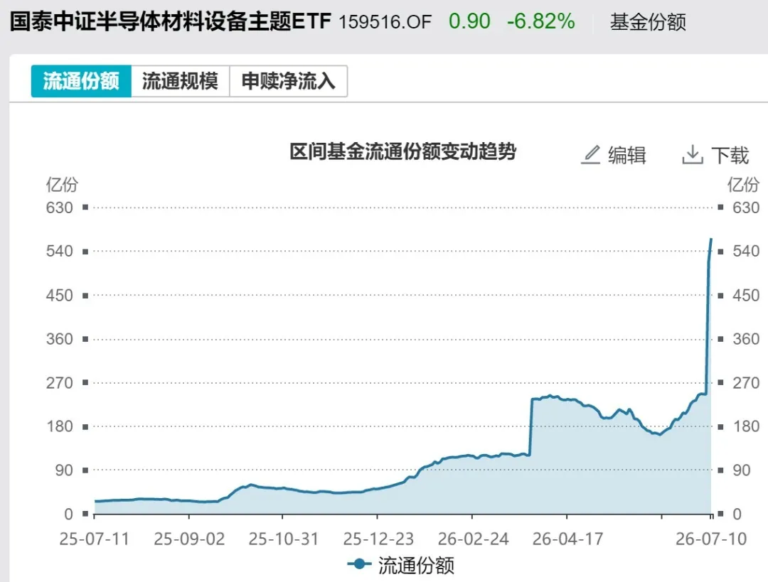Click the right y-axis value 630
The height and width of the screenshot is (582, 768).
746,208
